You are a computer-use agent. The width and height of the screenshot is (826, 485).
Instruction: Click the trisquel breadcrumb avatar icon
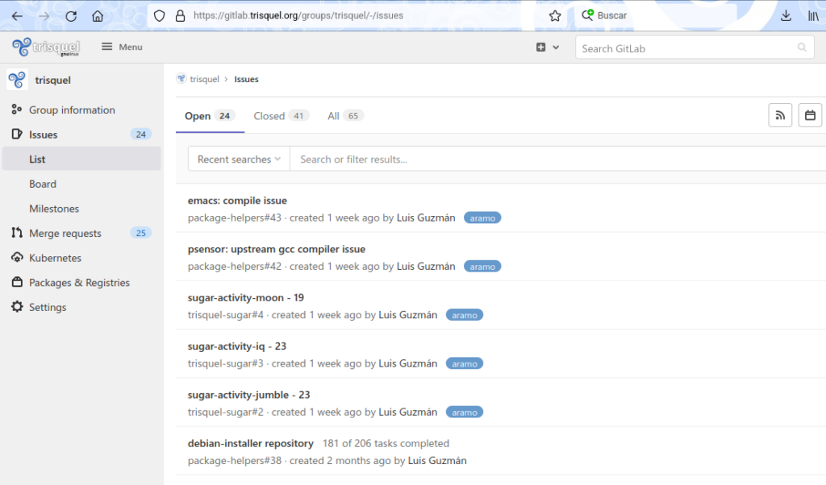click(x=181, y=79)
